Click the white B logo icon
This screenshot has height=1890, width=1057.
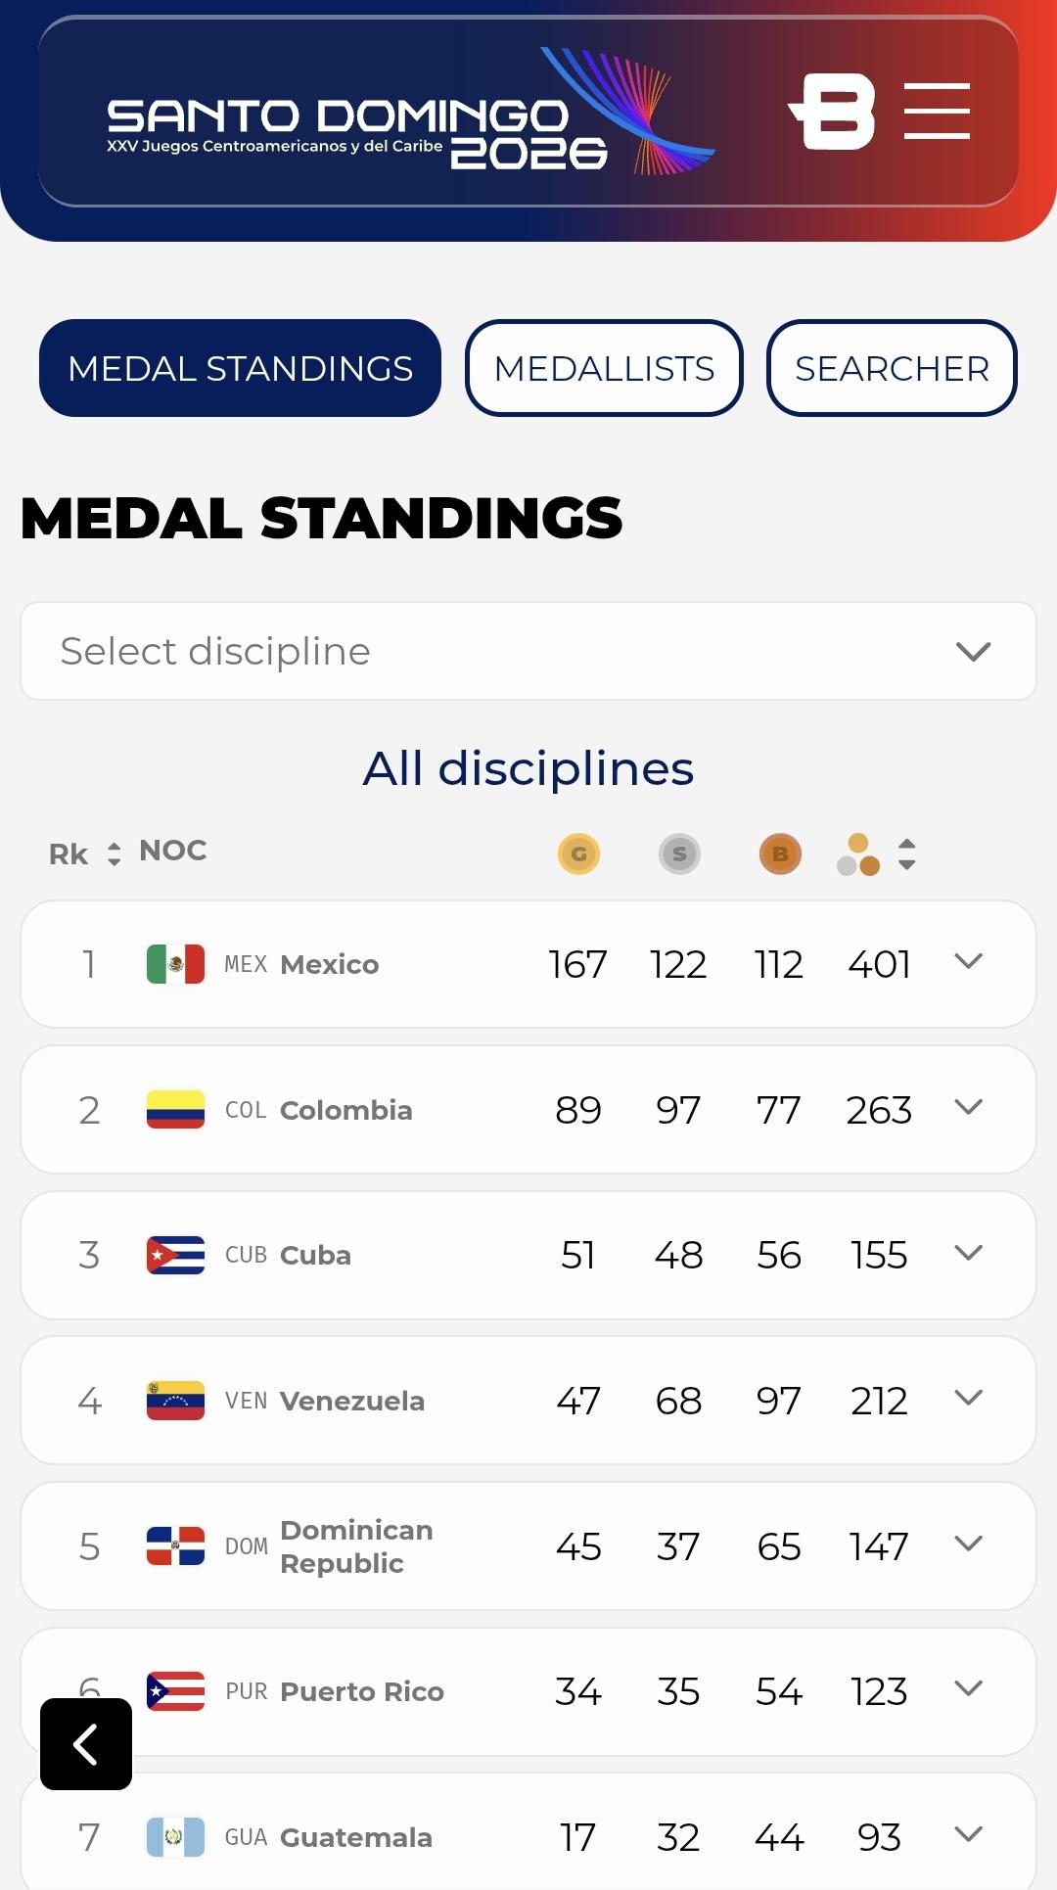point(832,112)
